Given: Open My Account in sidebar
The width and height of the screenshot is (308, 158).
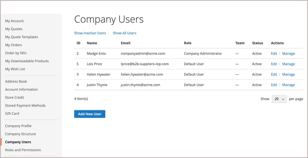Looking at the screenshot, I should point(14,21).
